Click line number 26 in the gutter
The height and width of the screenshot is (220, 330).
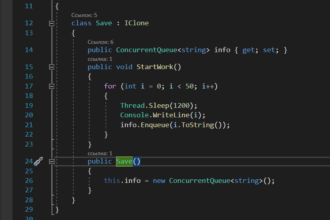click(29, 181)
